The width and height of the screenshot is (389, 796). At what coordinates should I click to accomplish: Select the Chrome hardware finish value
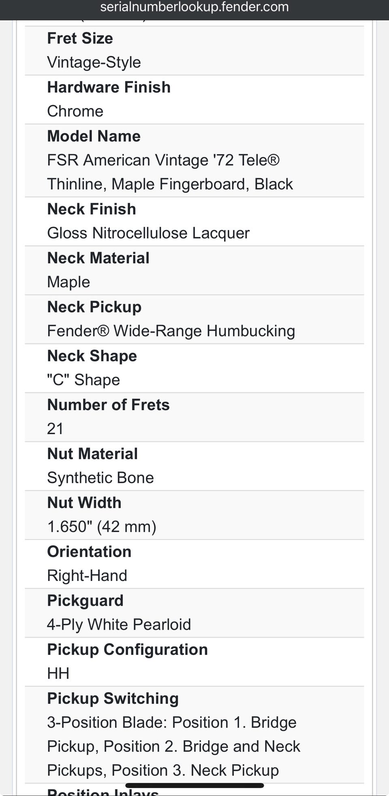[75, 111]
